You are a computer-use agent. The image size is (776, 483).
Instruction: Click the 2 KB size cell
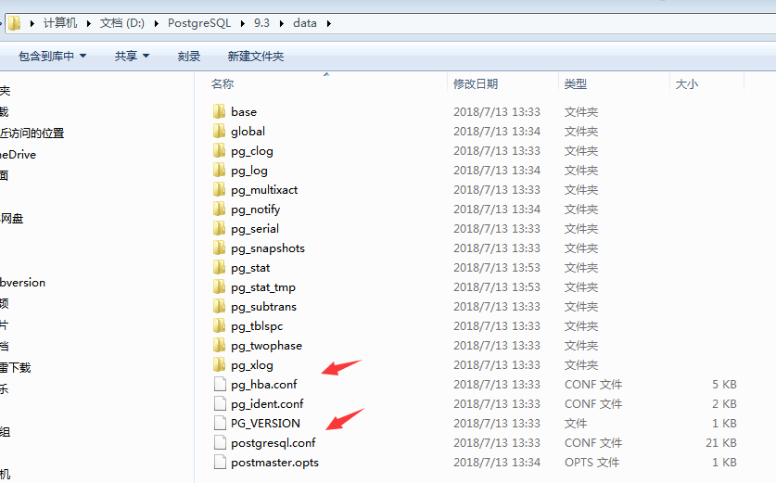click(x=724, y=404)
